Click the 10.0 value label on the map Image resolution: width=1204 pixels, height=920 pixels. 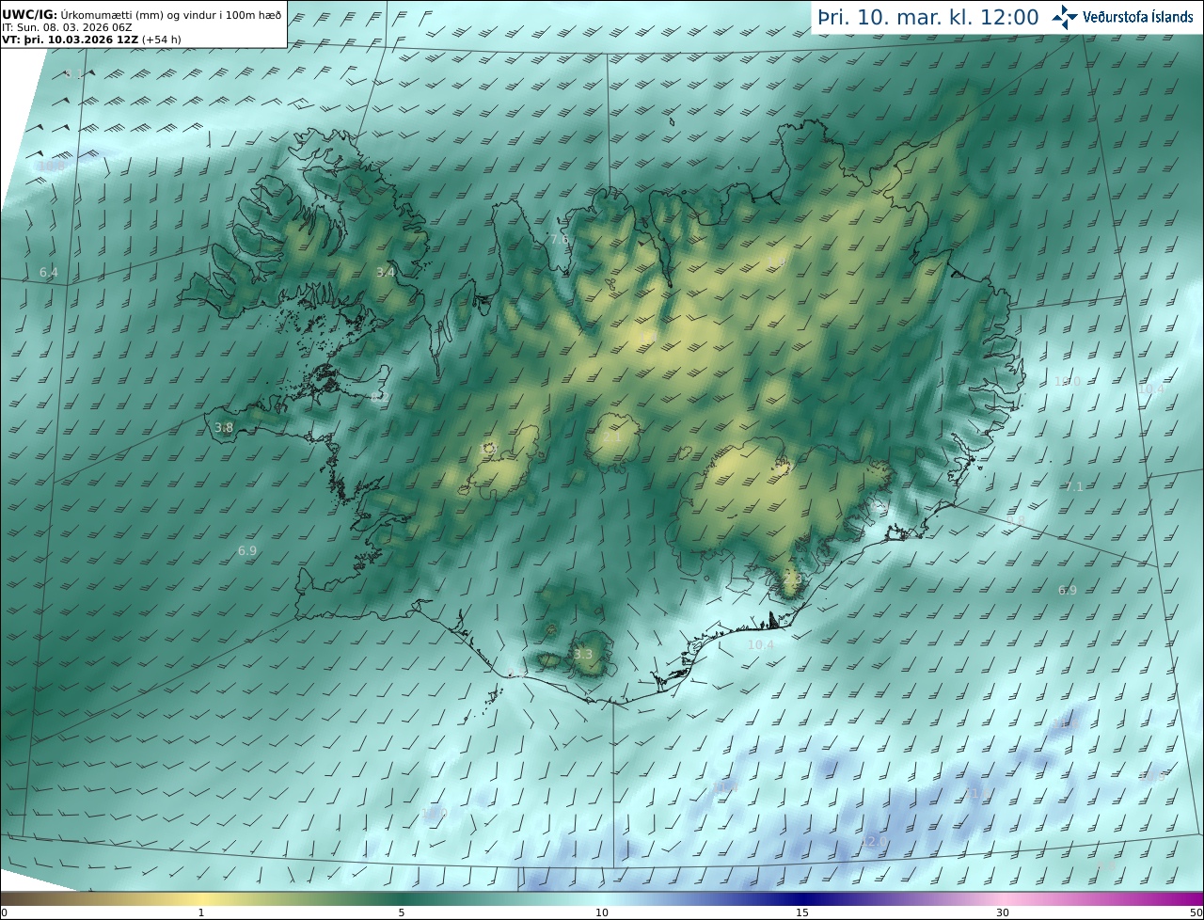click(x=1068, y=382)
